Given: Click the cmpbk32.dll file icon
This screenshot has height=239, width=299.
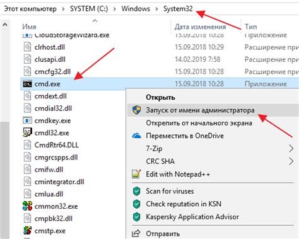Looking at the screenshot, I should (x=27, y=218).
